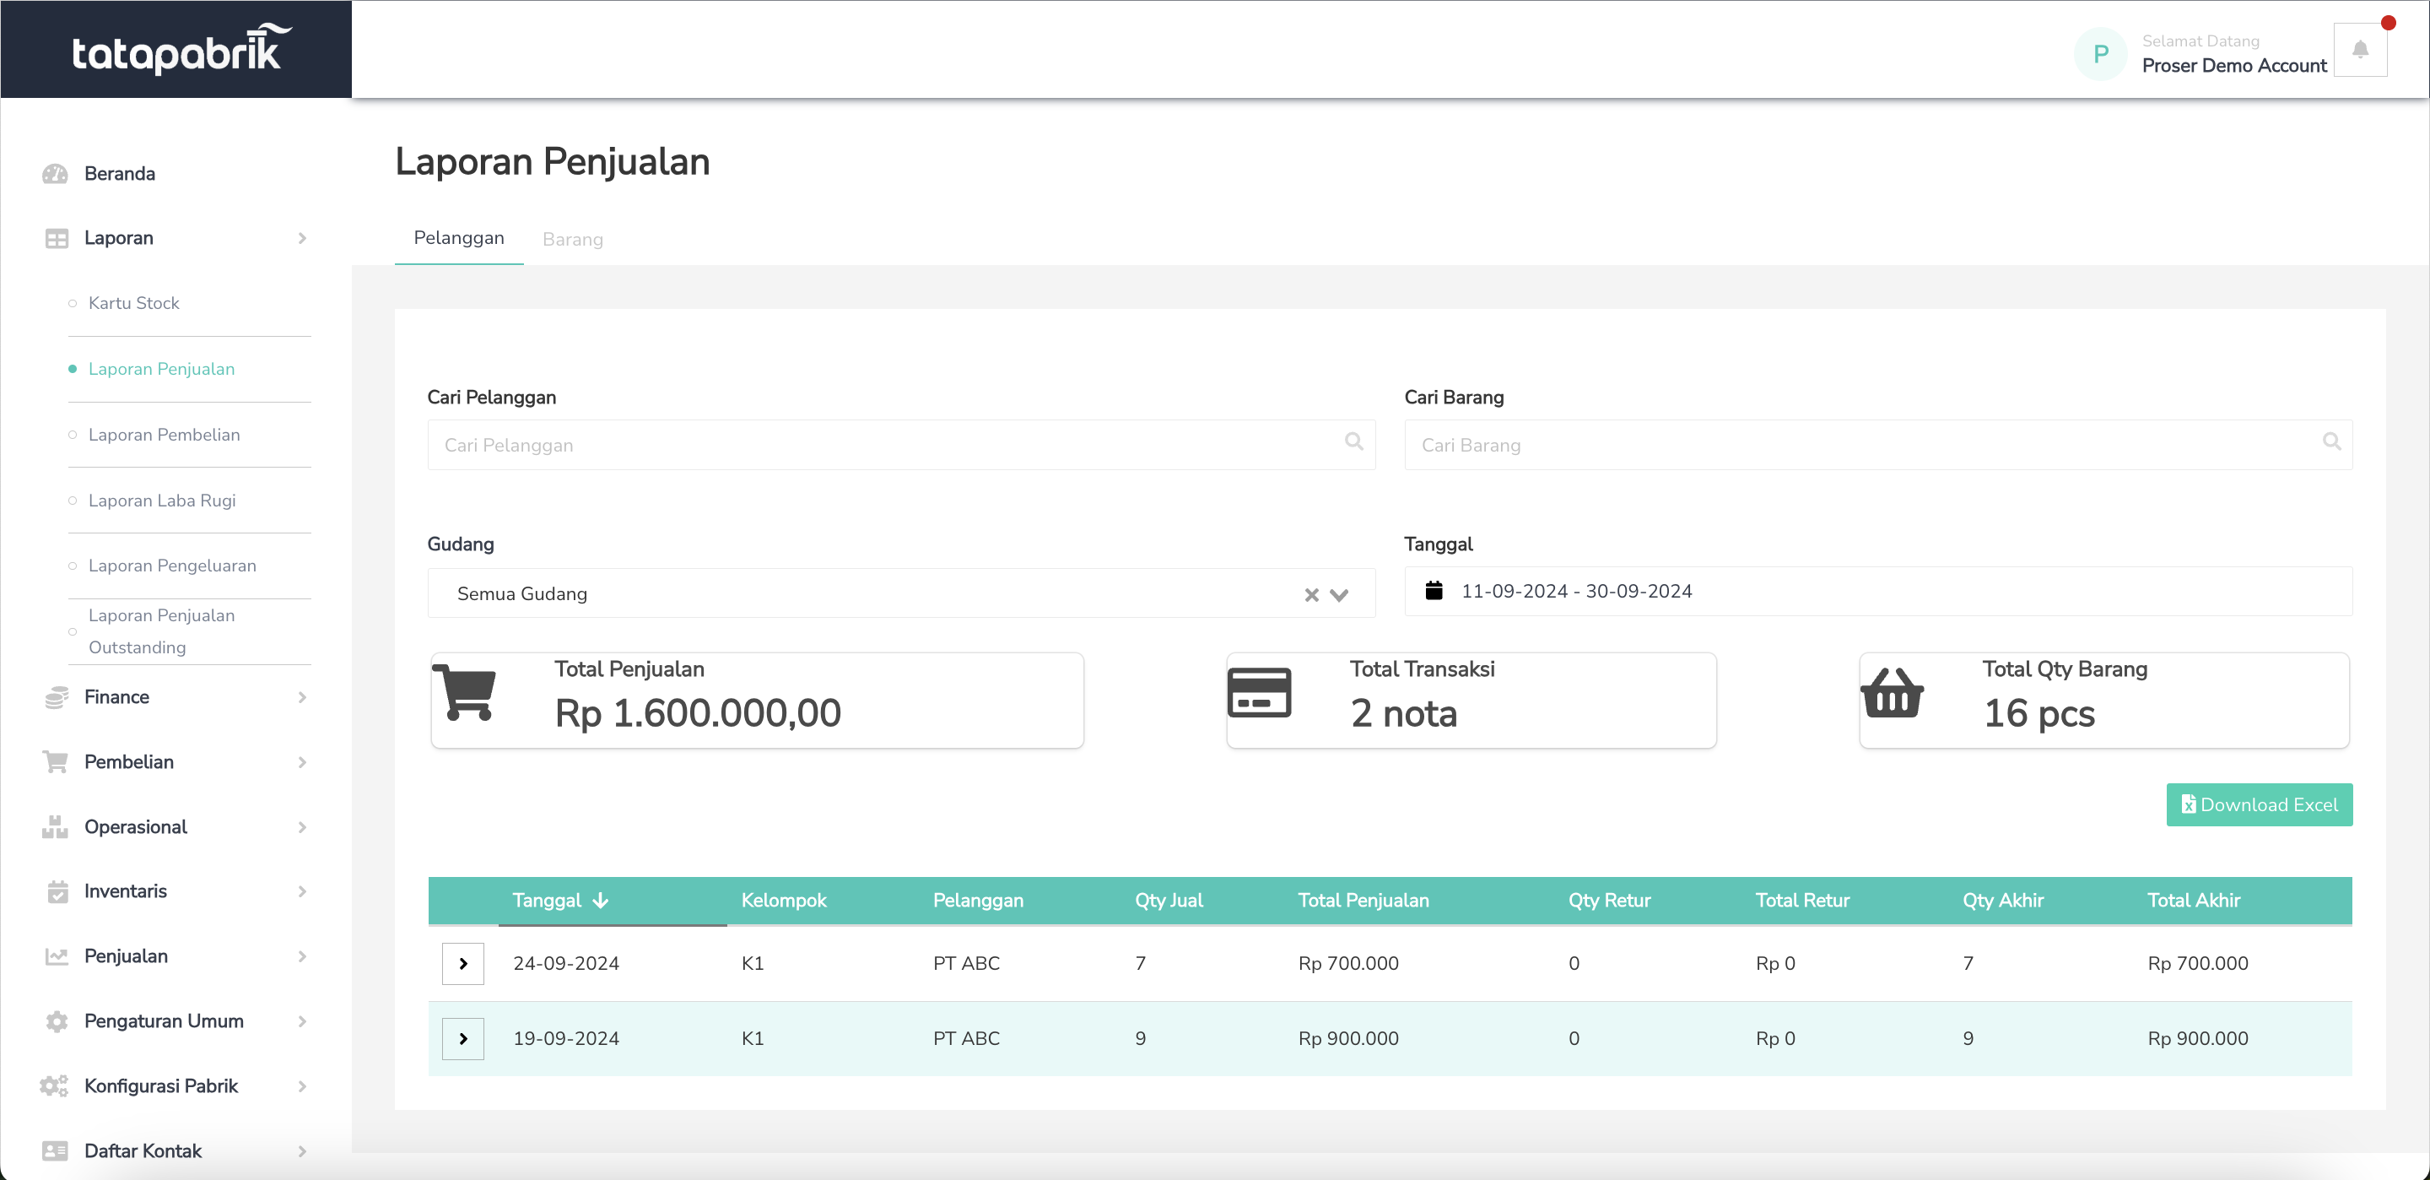Open Laporan Laba Rugi link

click(x=162, y=501)
